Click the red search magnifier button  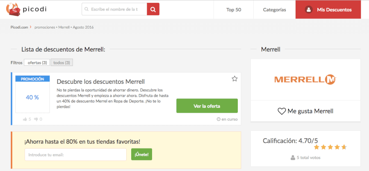[x=153, y=9]
